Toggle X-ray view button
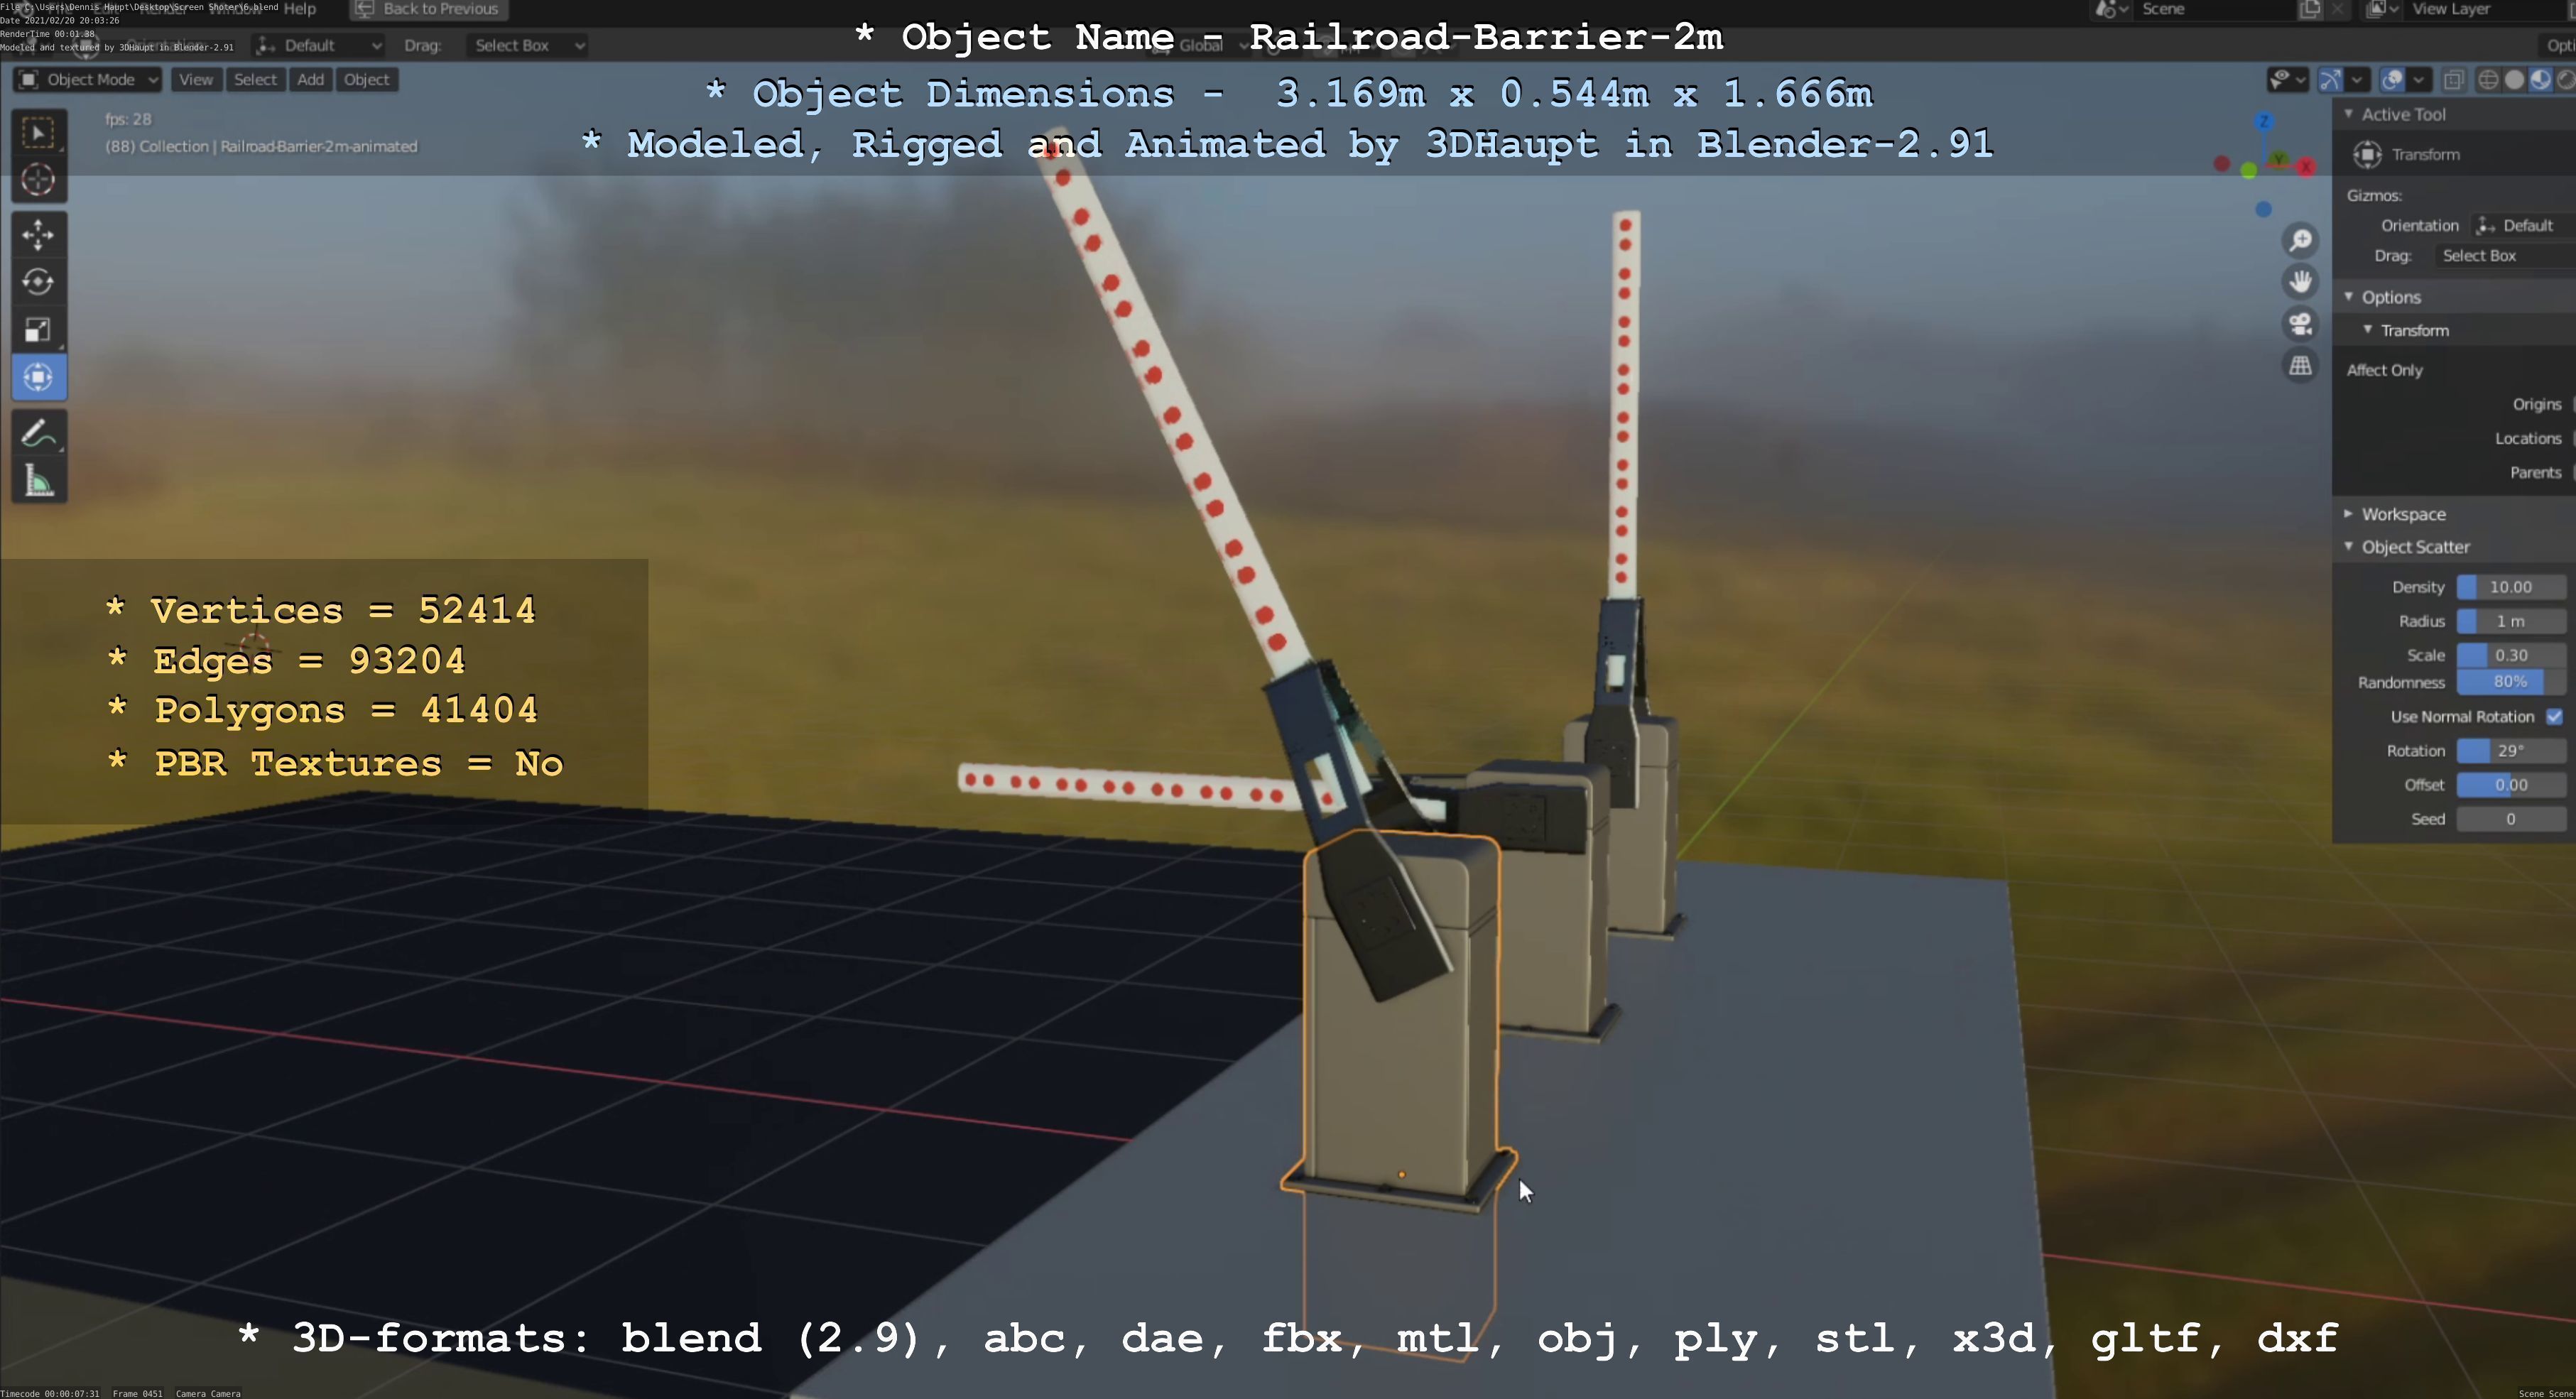This screenshot has height=1399, width=2576. pos(2453,80)
